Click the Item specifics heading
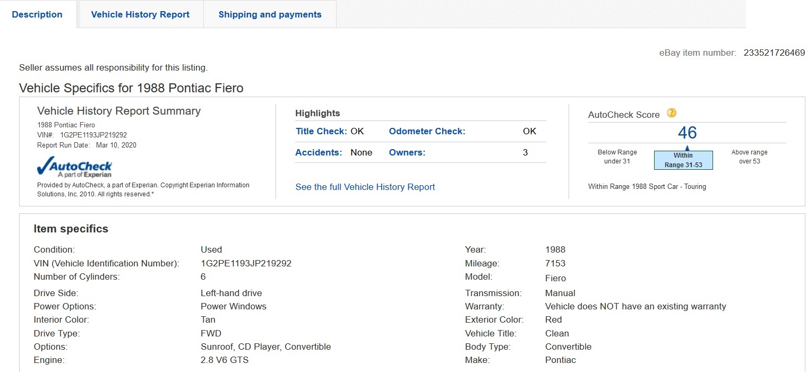 pyautogui.click(x=71, y=229)
